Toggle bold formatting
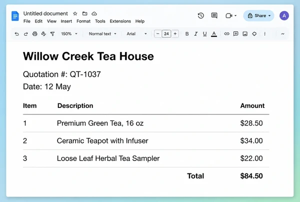 (x=187, y=34)
